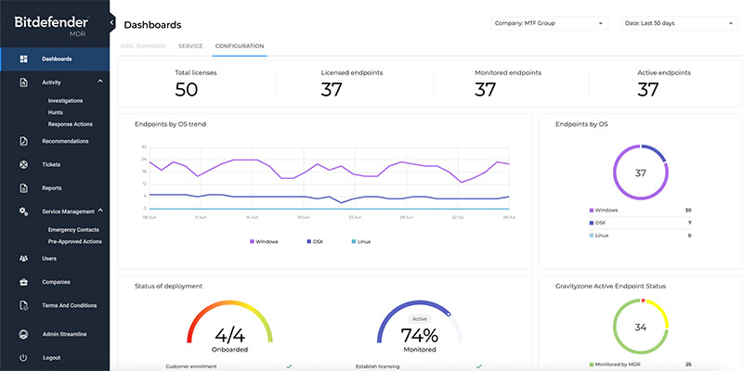Click the 74% Monitored gauge
The height and width of the screenshot is (371, 743).
[420, 326]
